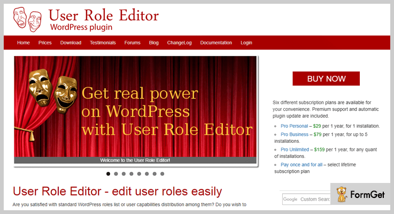Viewport: 394px width, 214px height.
Task: Click the caption 'Welcome to the User Role Editor!'
Action: pos(135,160)
